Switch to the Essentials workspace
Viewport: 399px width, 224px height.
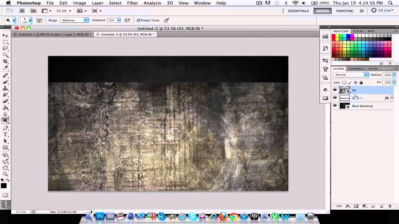298,11
